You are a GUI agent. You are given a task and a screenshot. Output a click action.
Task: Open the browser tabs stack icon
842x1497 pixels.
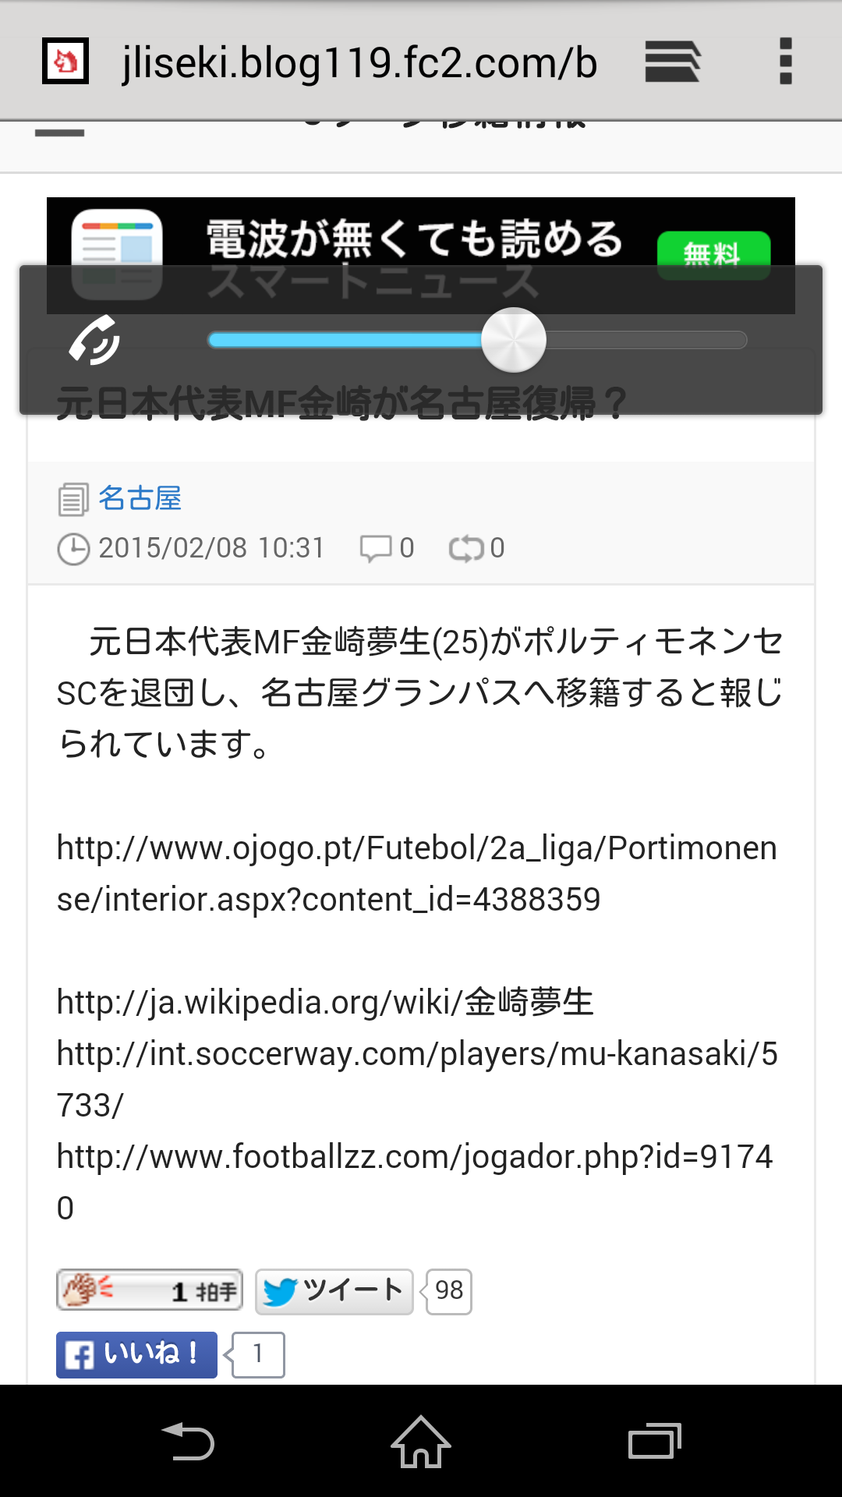coord(673,62)
